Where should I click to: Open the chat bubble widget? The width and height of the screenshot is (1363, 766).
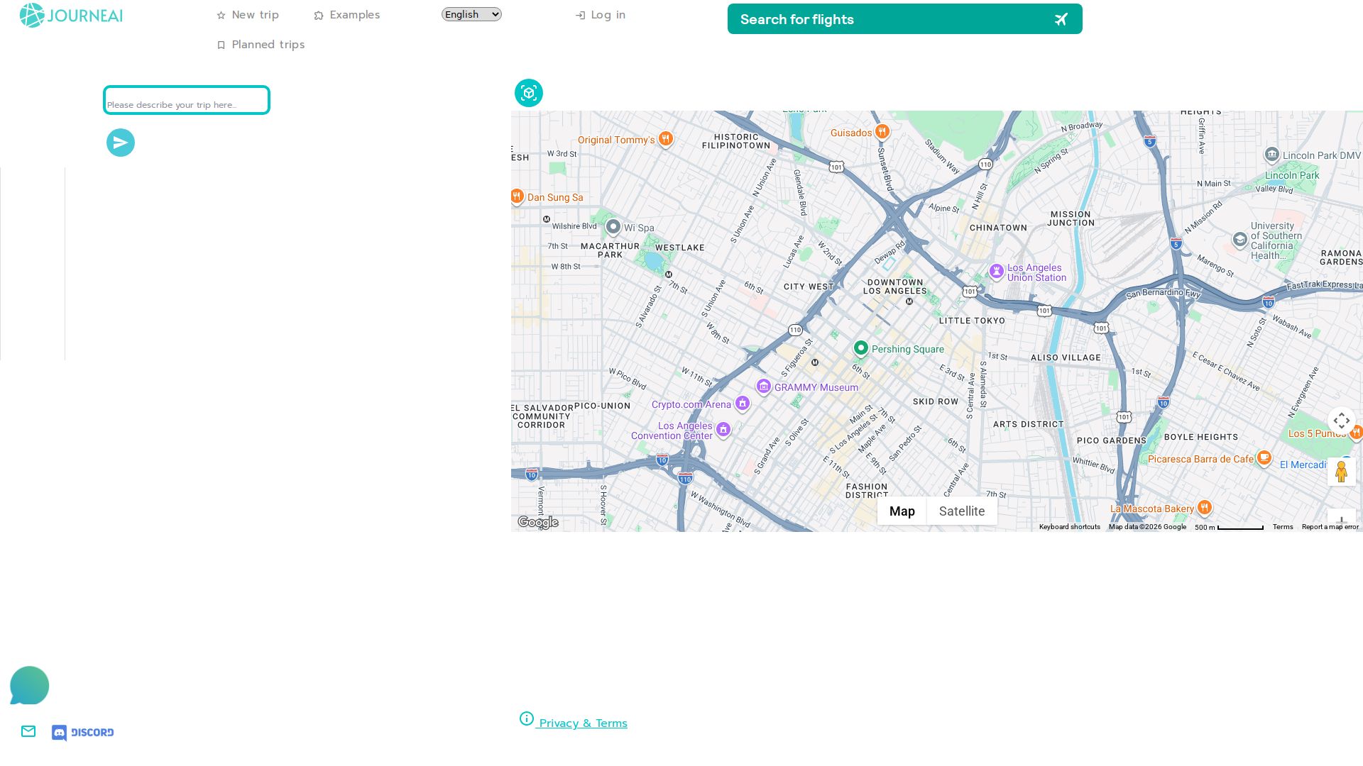tap(29, 685)
